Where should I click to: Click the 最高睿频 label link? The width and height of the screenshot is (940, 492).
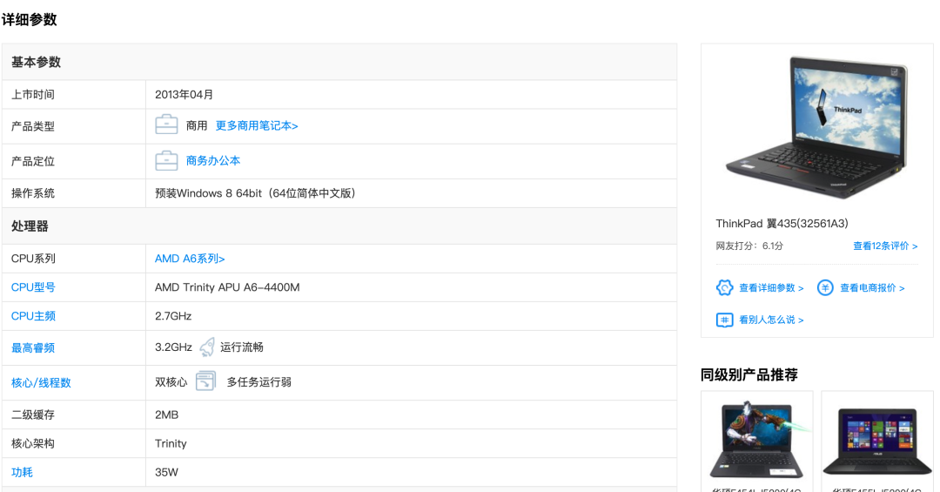[33, 347]
